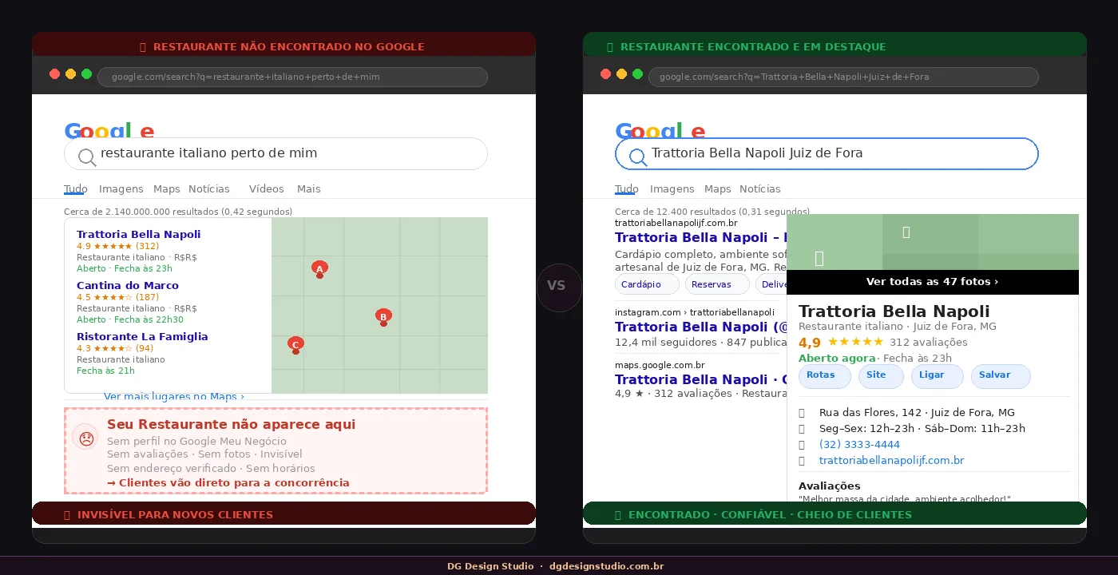The width and height of the screenshot is (1118, 575).
Task: Click 'Cerca de 2.140.000.000 resultados' text
Action: click(178, 212)
